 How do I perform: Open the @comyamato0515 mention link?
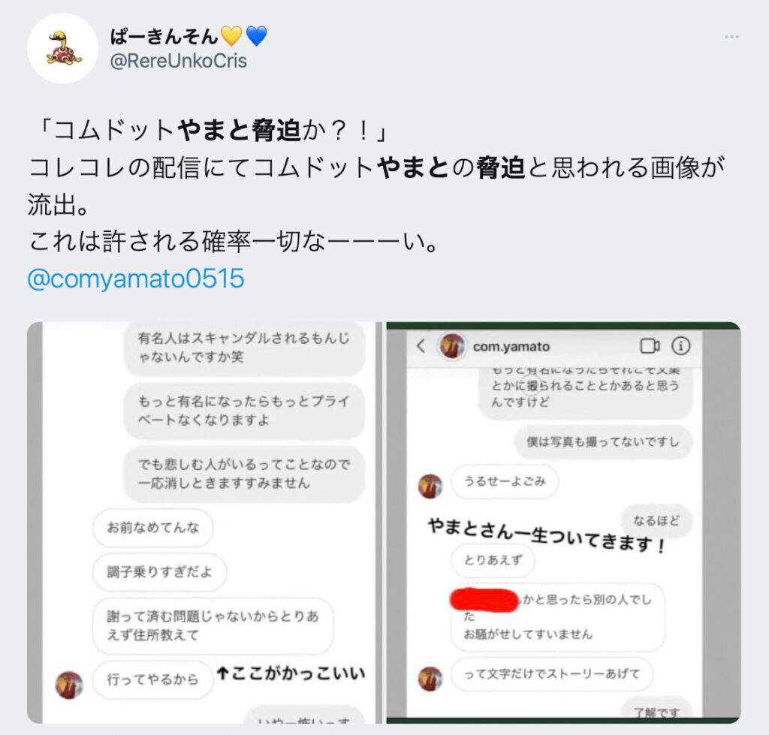[x=136, y=279]
